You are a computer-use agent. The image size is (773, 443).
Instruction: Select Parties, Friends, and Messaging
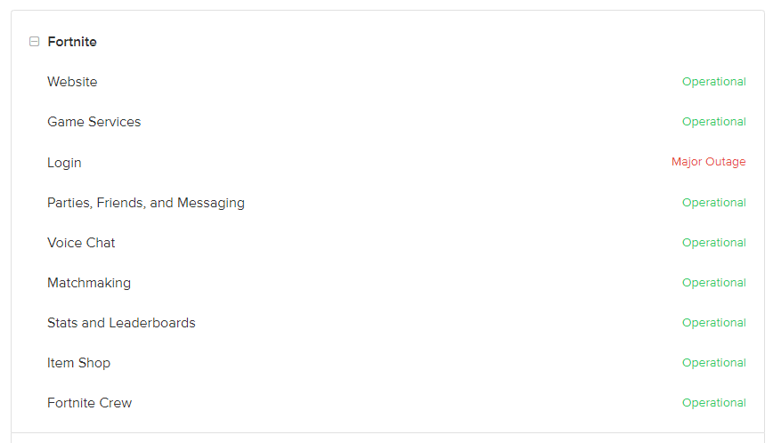[145, 203]
